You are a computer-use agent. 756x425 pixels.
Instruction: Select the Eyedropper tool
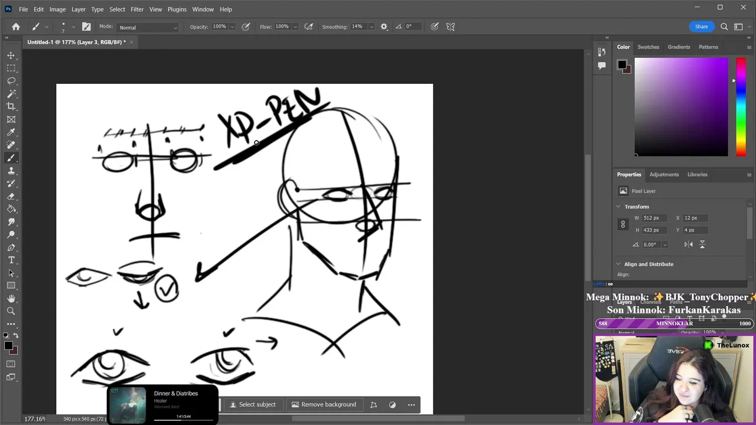click(x=11, y=132)
